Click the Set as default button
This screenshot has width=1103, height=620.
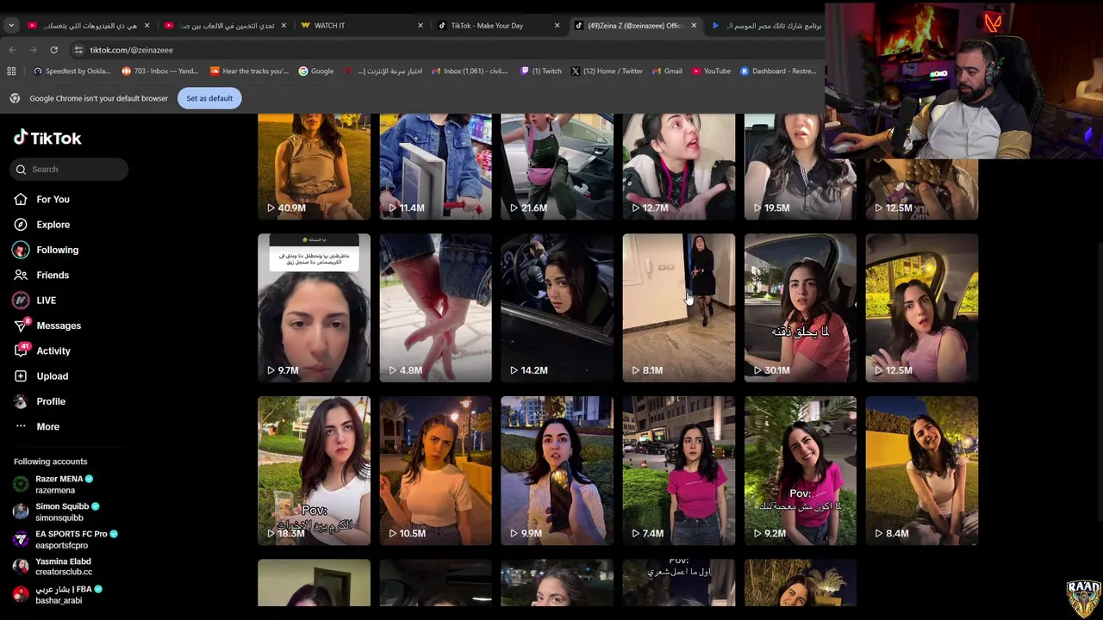[209, 98]
